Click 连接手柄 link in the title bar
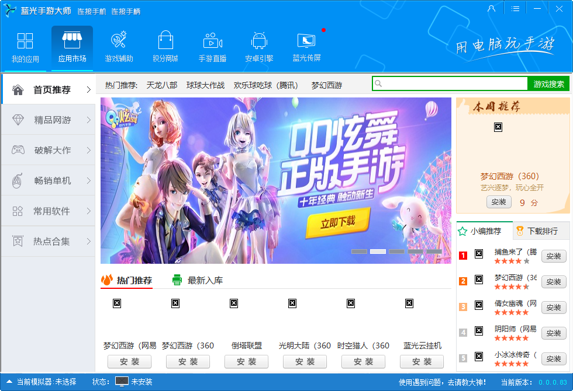This screenshot has height=391, width=573. click(x=126, y=12)
